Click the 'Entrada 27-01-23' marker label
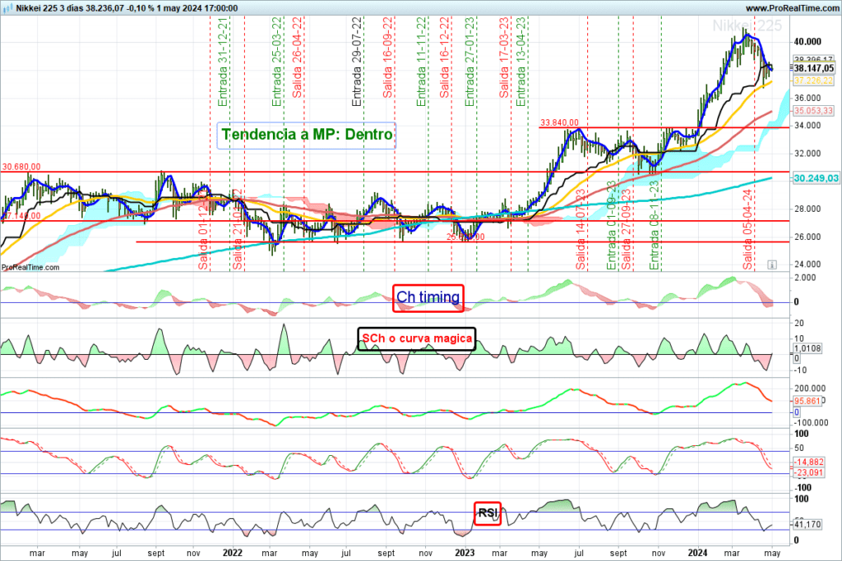This screenshot has height=561, width=842. (470, 62)
